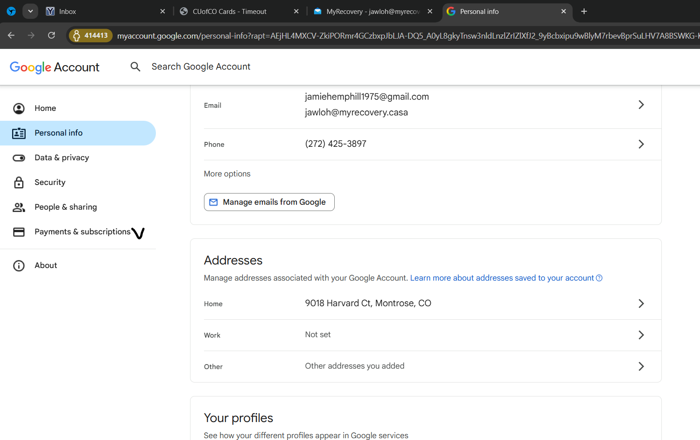
Task: Reload the page with refresh icon
Action: [x=52, y=35]
